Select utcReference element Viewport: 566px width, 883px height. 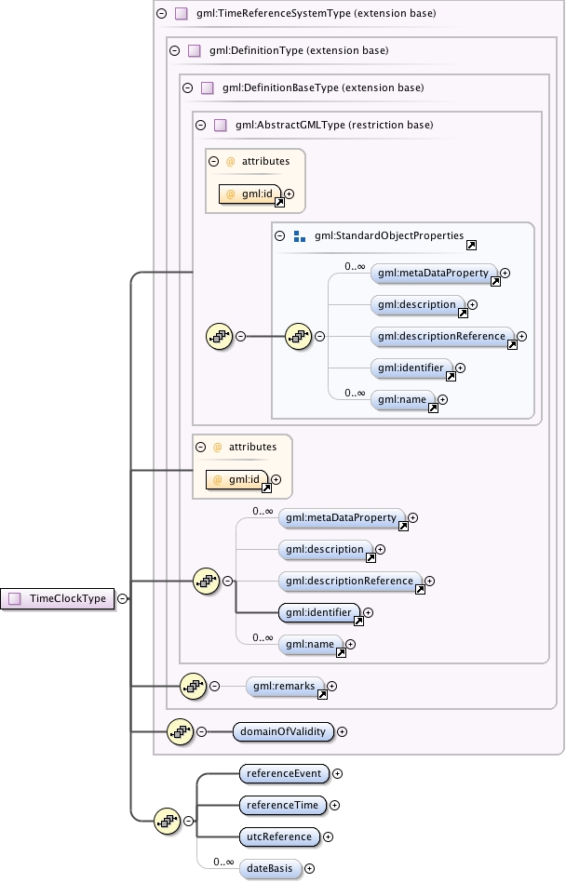tap(279, 836)
